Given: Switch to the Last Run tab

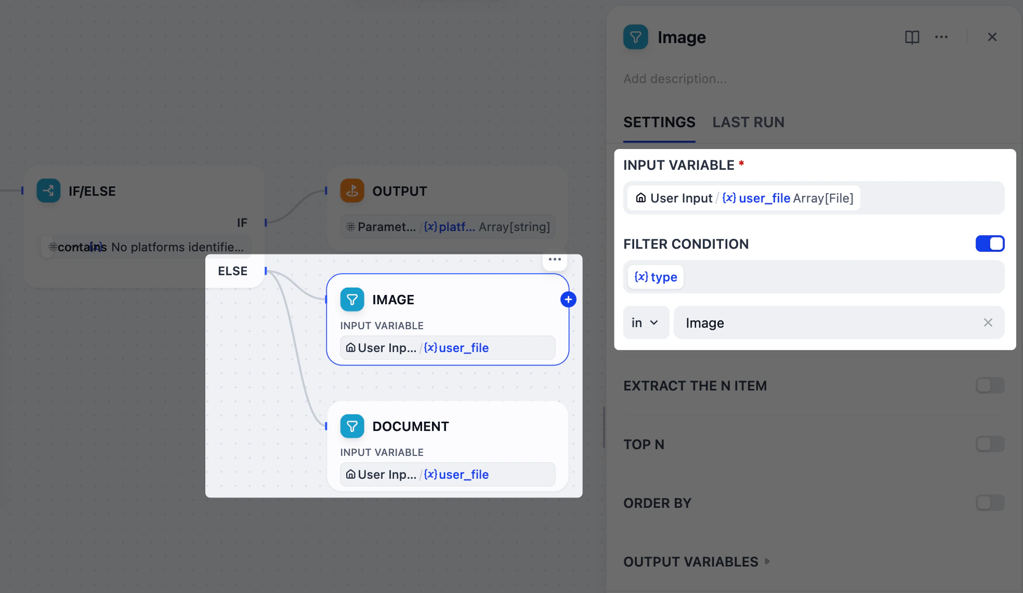Looking at the screenshot, I should (748, 122).
